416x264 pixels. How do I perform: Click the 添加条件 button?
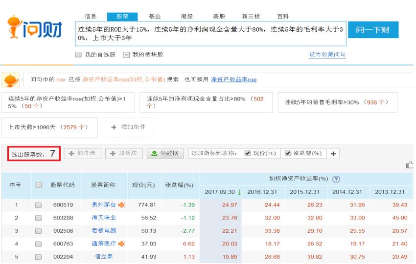click(128, 127)
